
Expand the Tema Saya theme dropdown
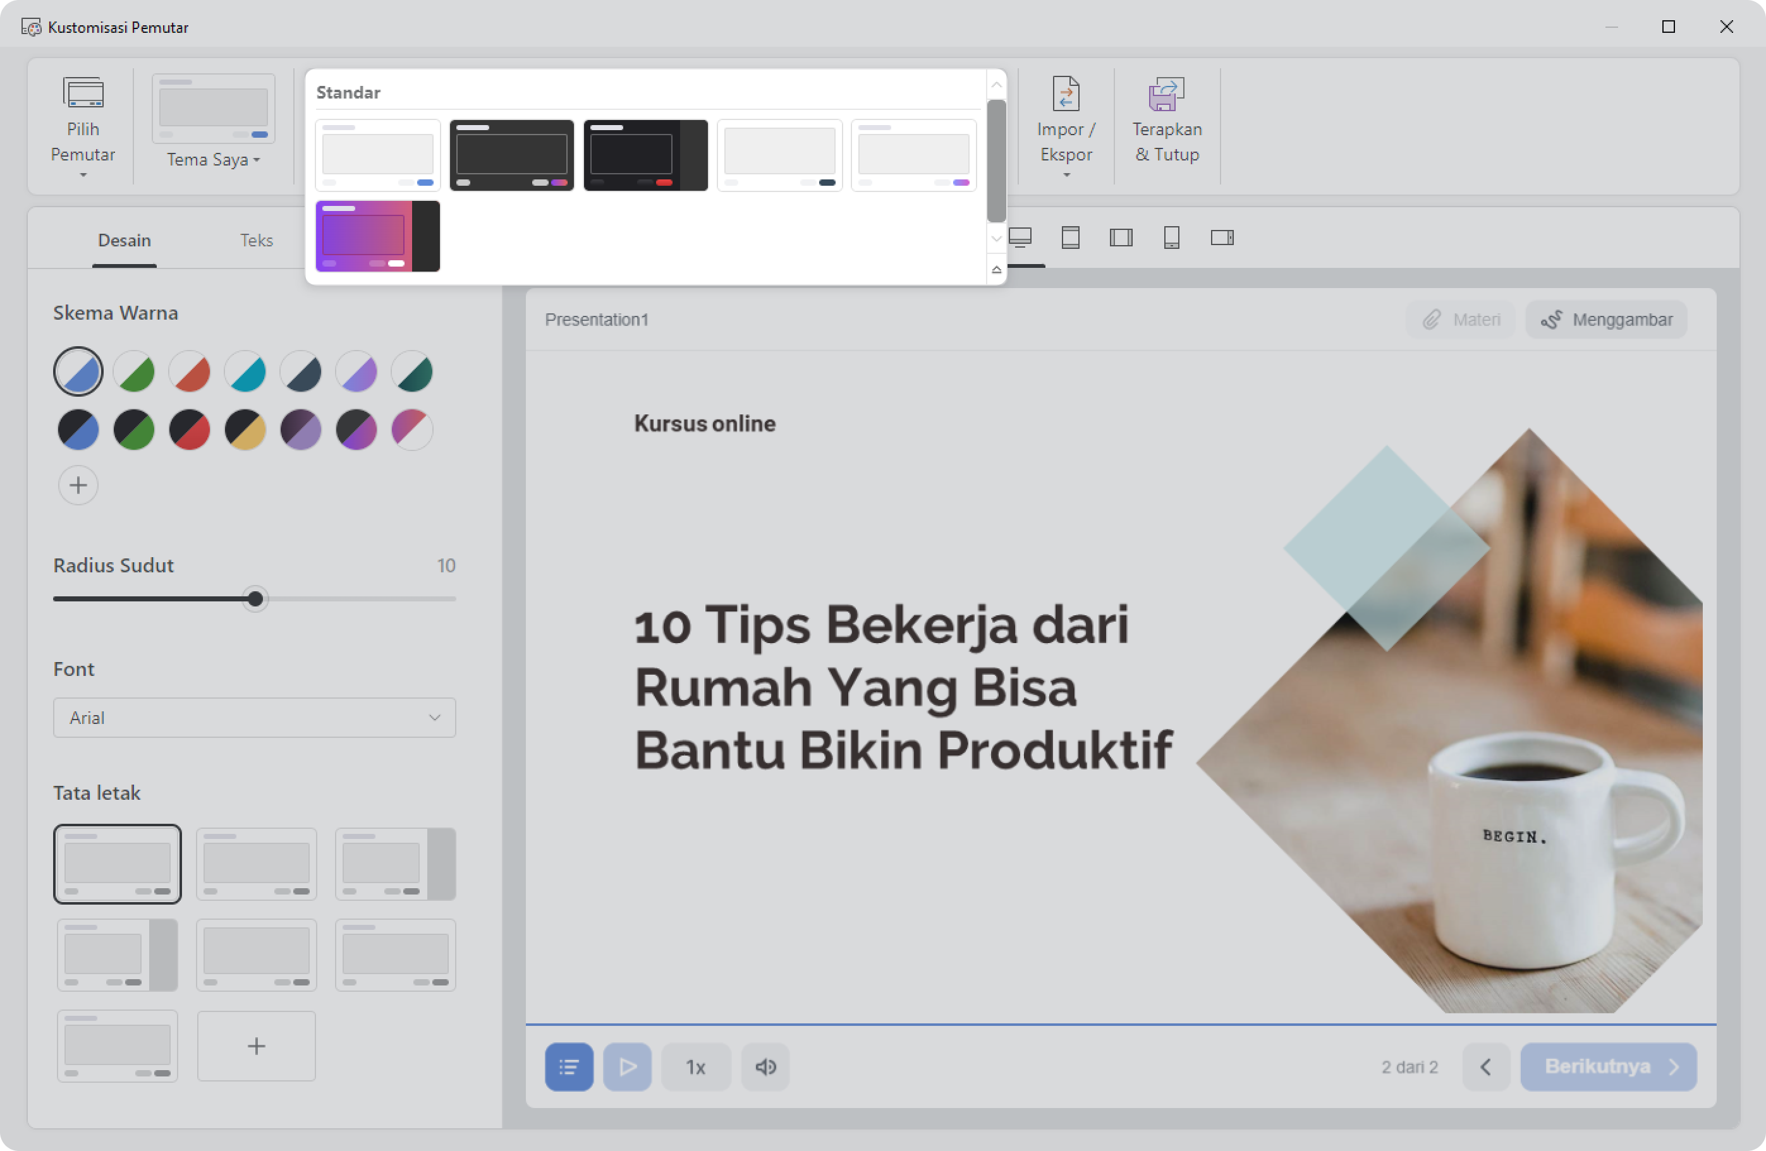pyautogui.click(x=213, y=159)
